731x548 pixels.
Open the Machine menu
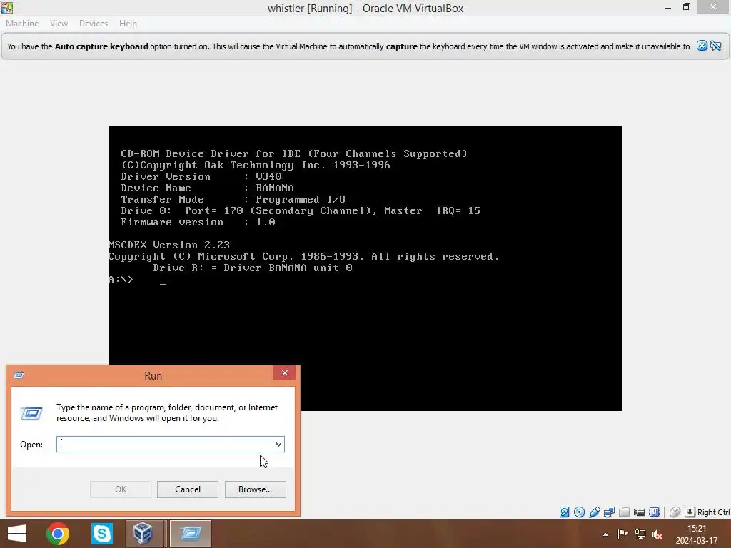click(22, 24)
